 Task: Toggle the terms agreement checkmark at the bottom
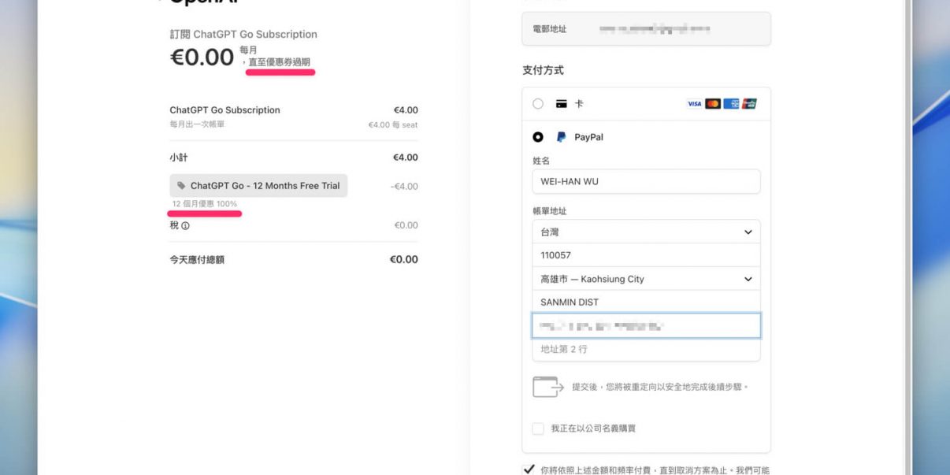tap(529, 469)
